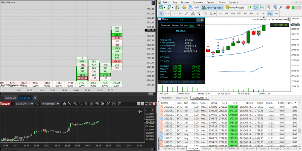
Task: Select the horizontal line drawing tool
Action: 180,14
